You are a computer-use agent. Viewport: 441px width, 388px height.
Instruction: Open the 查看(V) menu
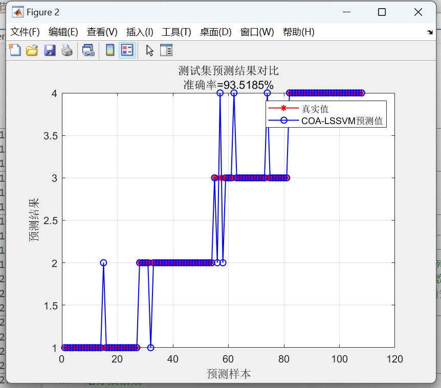[102, 31]
